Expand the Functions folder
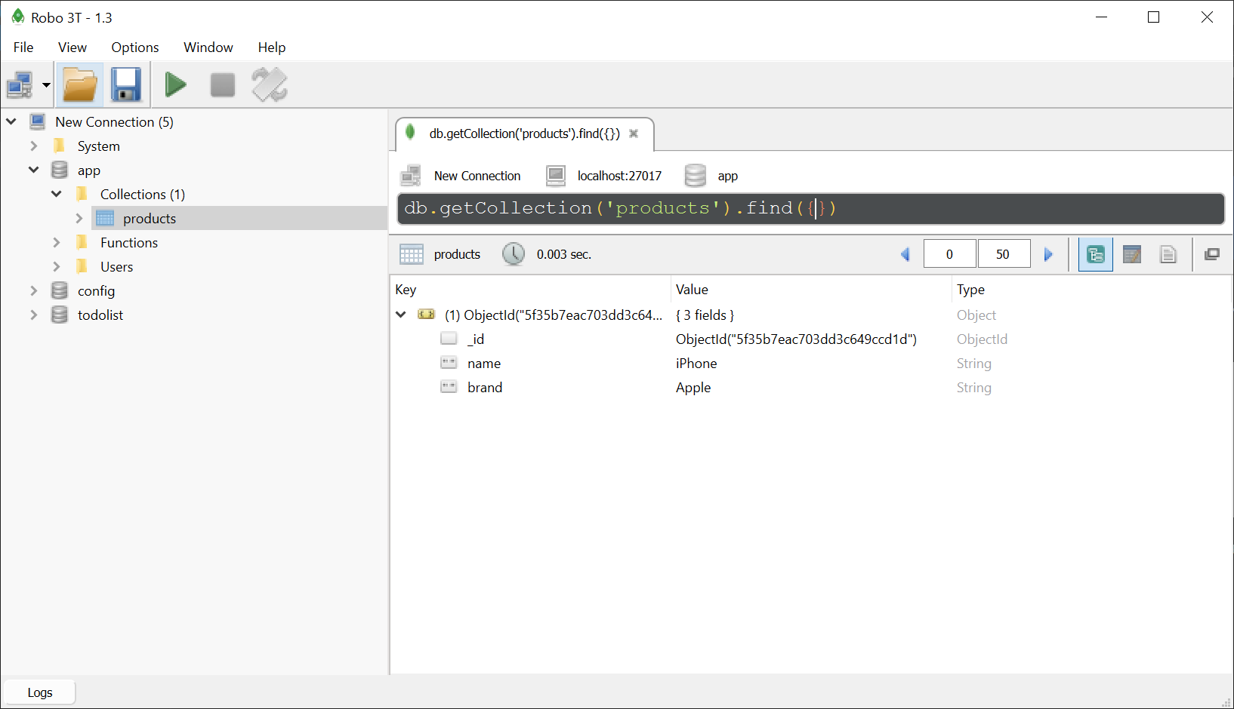Viewport: 1234px width, 709px height. point(57,242)
